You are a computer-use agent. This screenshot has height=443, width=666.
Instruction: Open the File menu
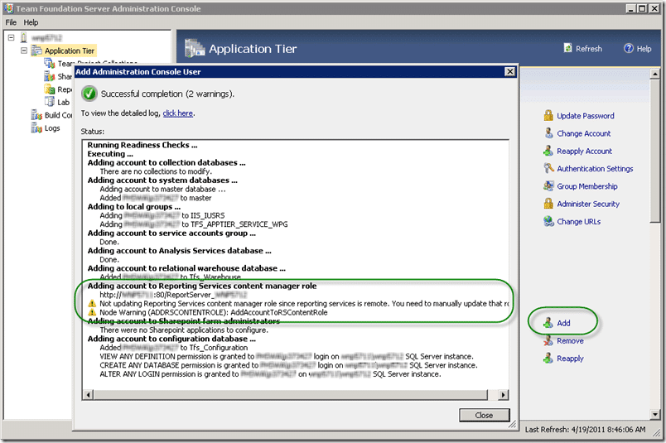tap(11, 22)
